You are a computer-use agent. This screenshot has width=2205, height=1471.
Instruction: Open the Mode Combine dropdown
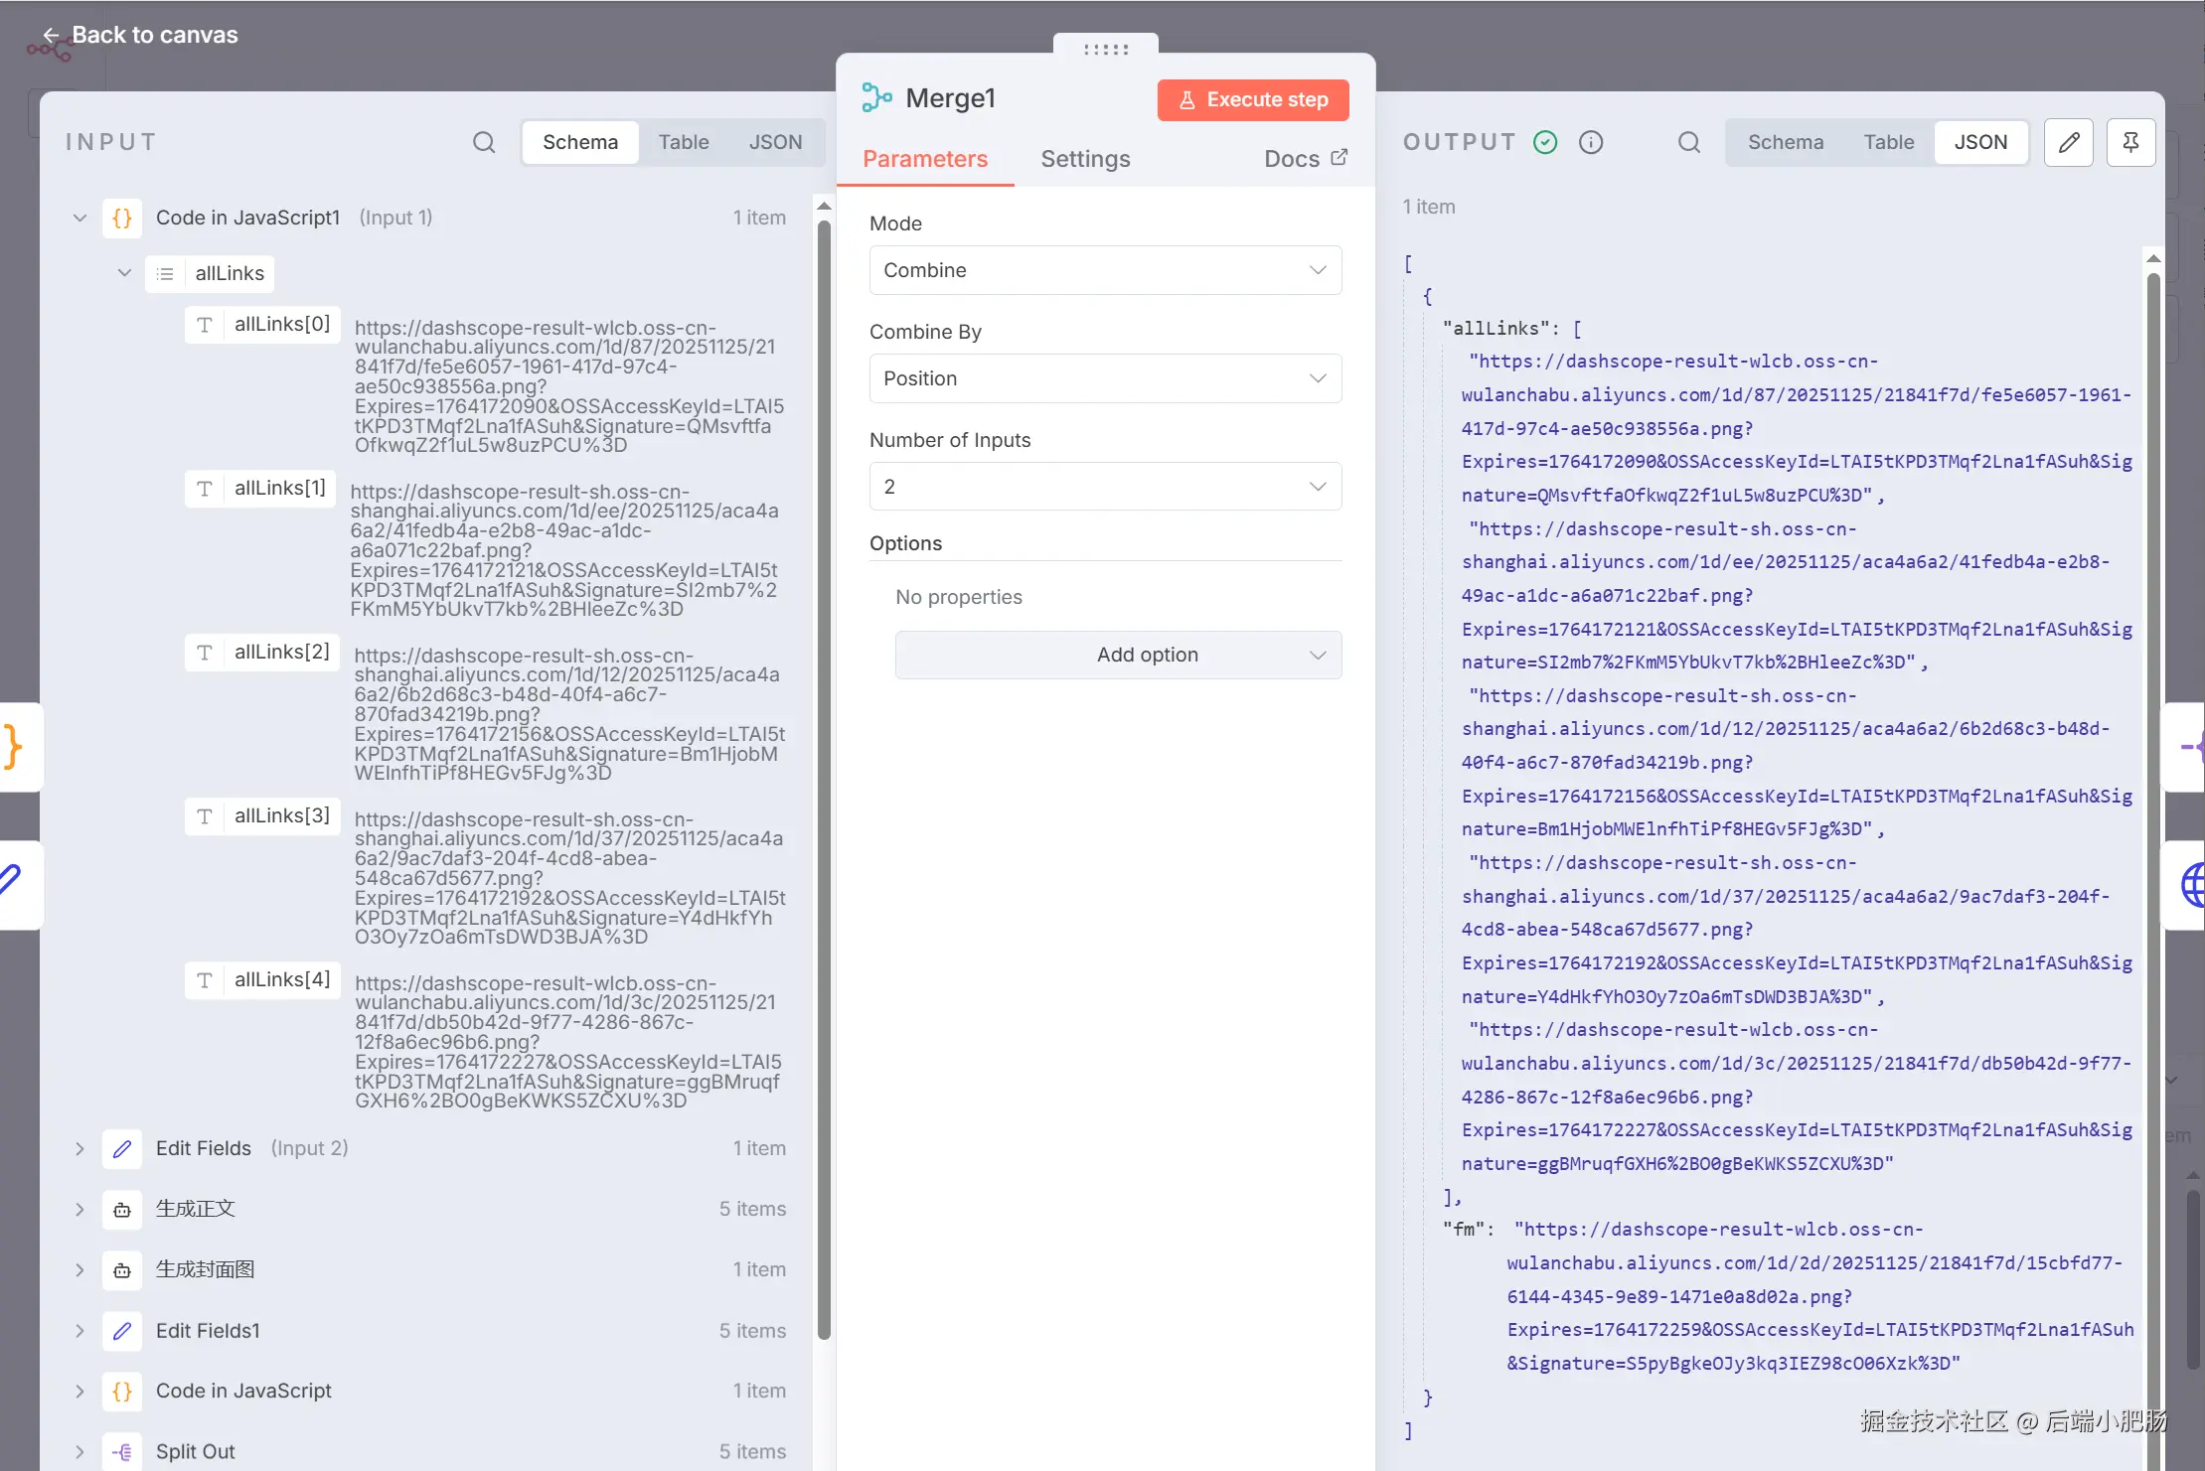[x=1105, y=270]
